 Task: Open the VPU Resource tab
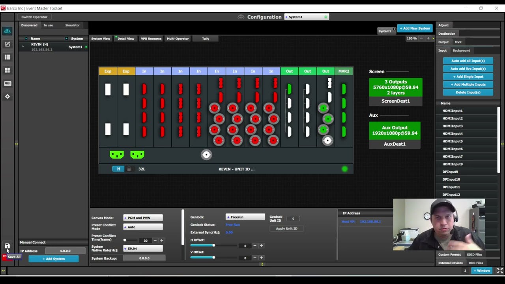point(151,39)
